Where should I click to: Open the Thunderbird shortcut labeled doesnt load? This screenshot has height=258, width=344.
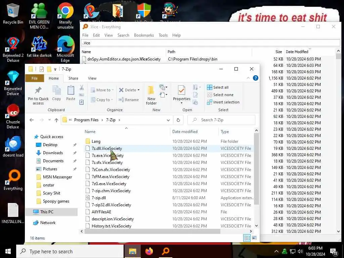13,146
